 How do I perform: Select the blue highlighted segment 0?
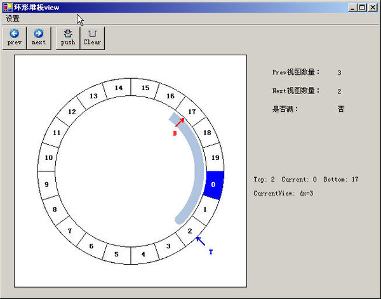pyautogui.click(x=214, y=185)
